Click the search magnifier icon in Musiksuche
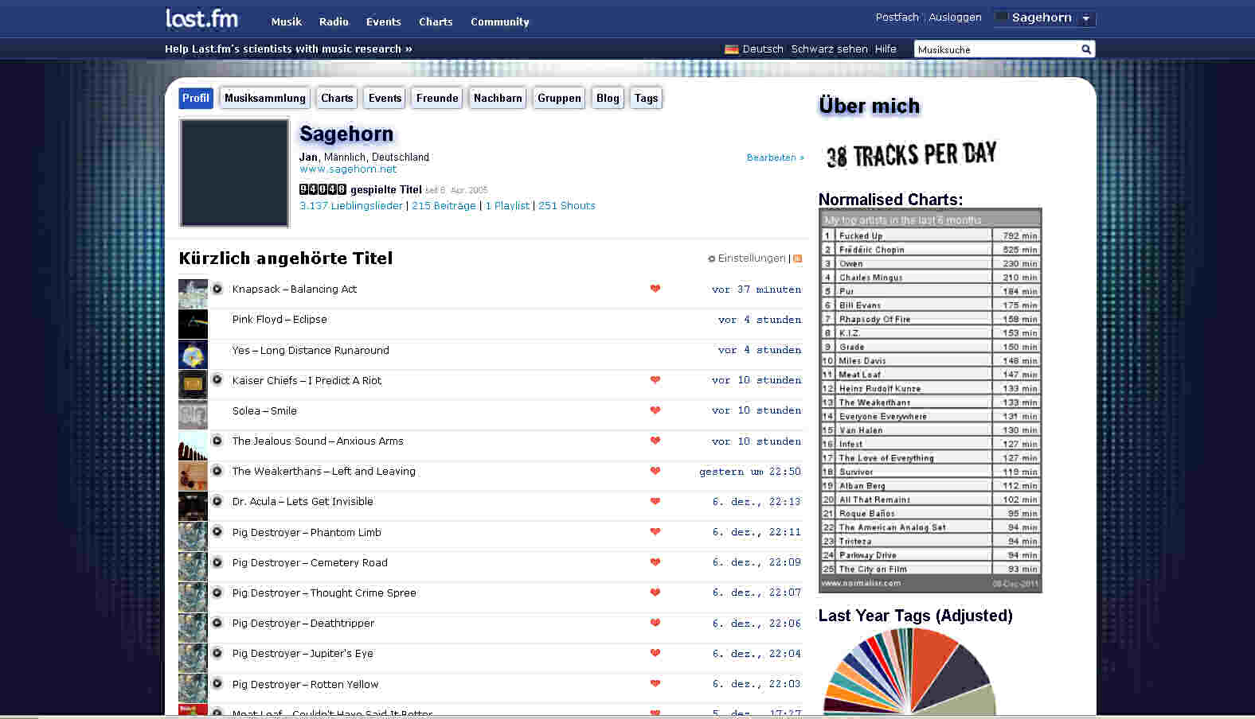The image size is (1255, 719). 1085,49
